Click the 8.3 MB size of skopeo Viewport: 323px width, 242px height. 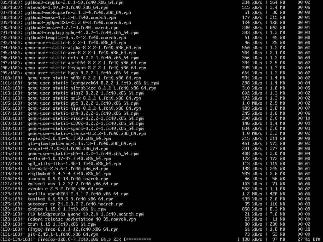[x=278, y=209]
